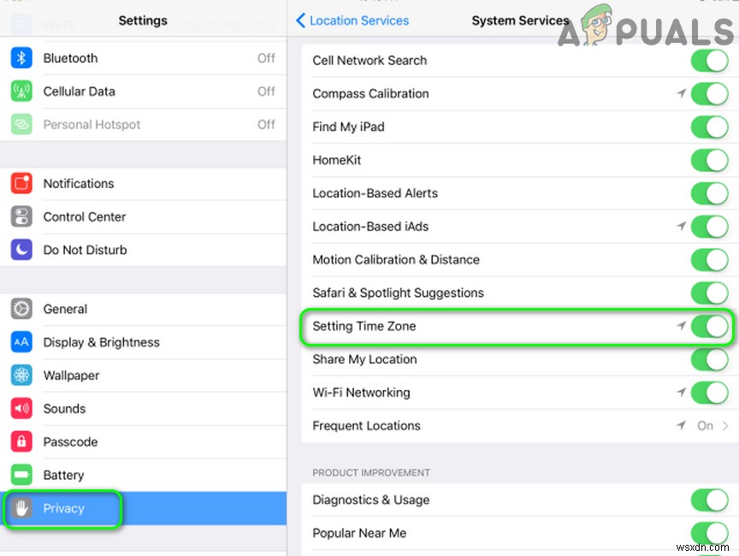
Task: Tap the Passcode lock icon
Action: tap(21, 442)
